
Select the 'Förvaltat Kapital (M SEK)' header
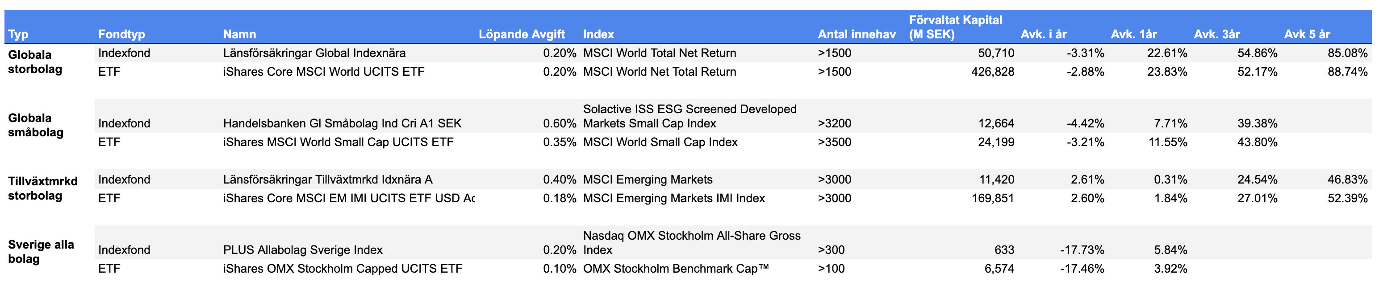tap(955, 27)
